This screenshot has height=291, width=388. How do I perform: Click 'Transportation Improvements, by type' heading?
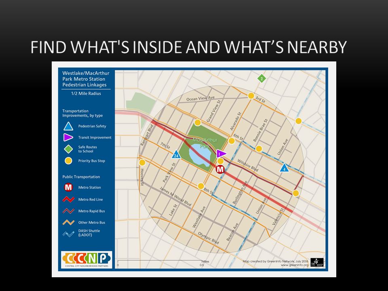point(82,113)
